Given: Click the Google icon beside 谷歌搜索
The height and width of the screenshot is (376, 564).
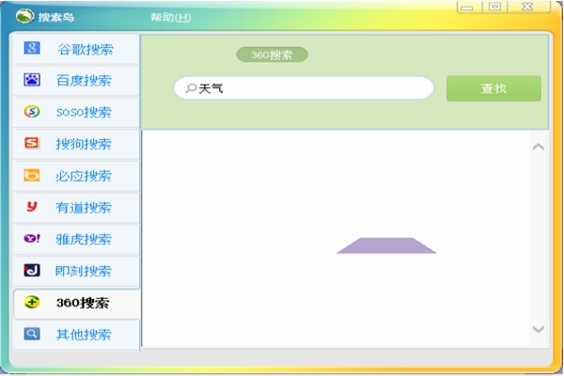Looking at the screenshot, I should point(32,49).
